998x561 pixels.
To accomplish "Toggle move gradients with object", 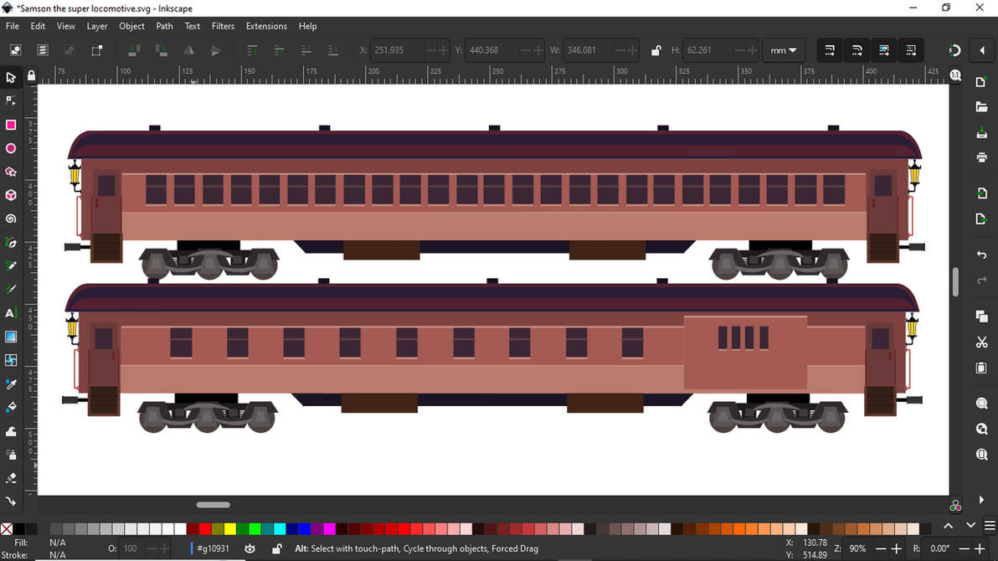I will [884, 50].
